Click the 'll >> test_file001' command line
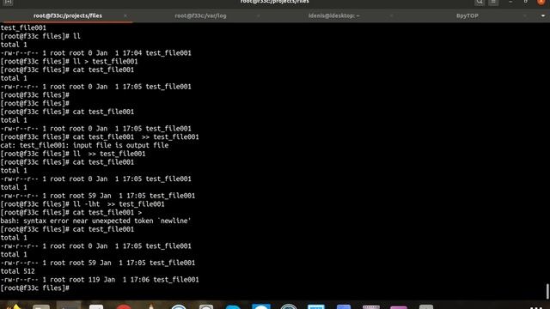550x309 pixels. coord(73,154)
